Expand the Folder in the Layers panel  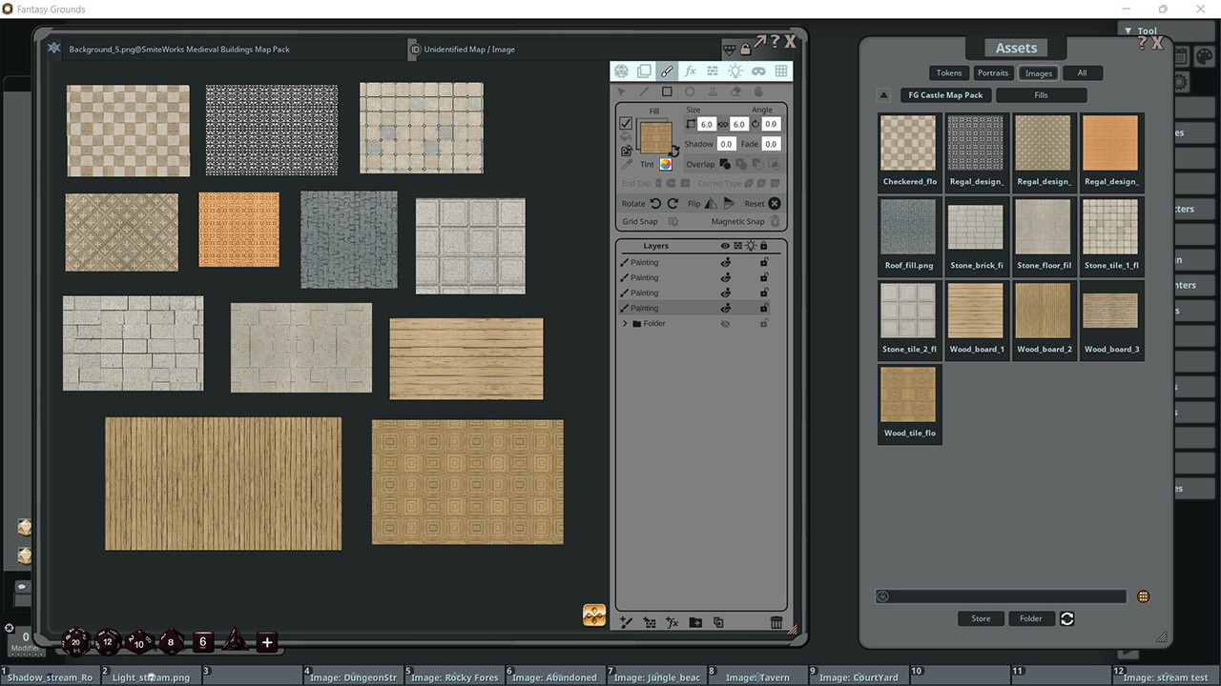click(x=626, y=323)
